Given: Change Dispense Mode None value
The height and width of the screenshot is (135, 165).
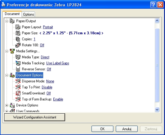Looking at the screenshot, I should tap(50, 81).
